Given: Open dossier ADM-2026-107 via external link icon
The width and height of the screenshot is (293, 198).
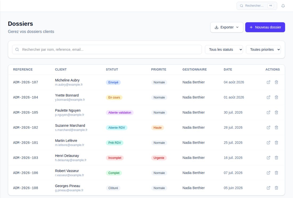Looking at the screenshot, I should 268,82.
